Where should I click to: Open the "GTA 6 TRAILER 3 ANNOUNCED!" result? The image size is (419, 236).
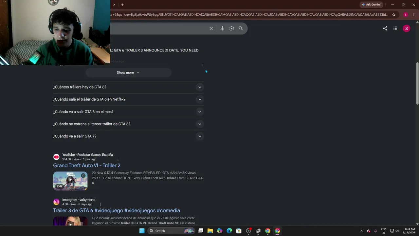tap(154, 50)
